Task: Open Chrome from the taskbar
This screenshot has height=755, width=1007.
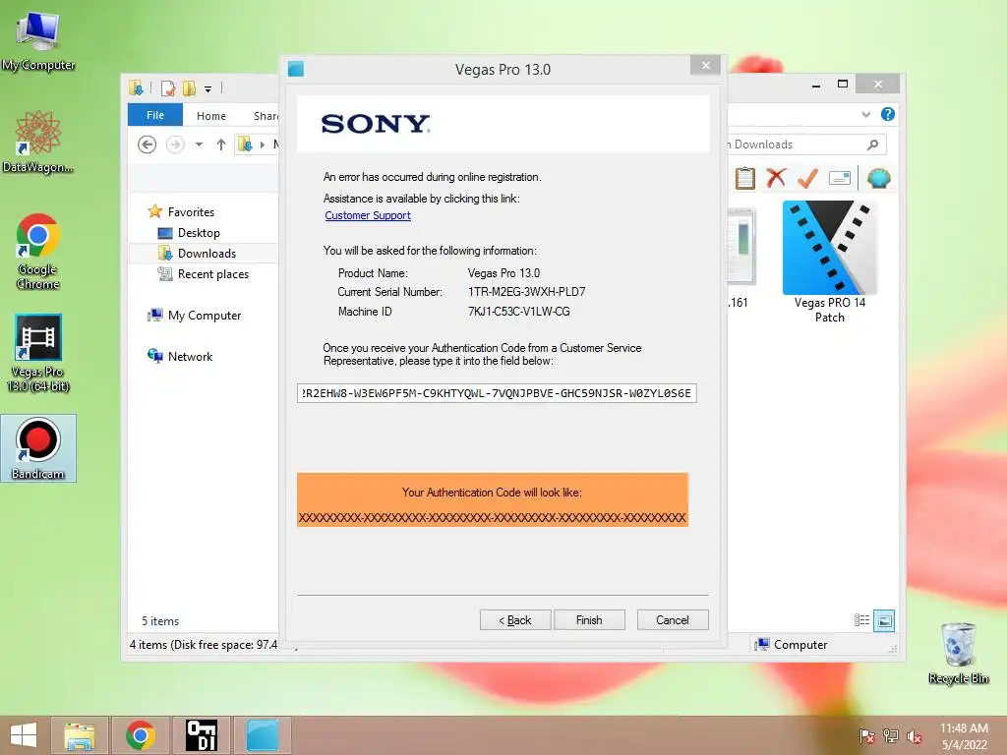Action: [x=141, y=735]
